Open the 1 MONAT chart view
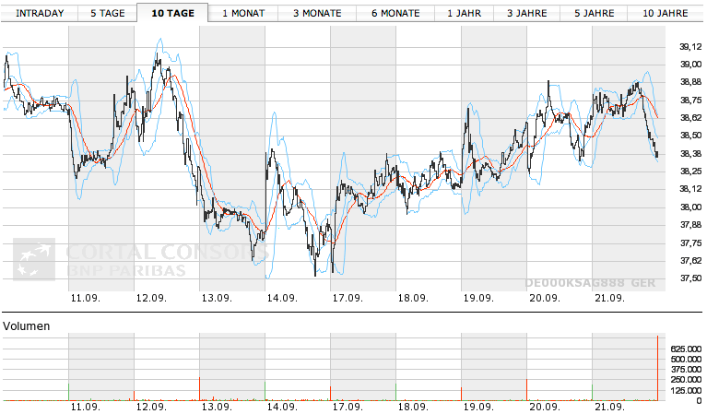 [x=242, y=13]
